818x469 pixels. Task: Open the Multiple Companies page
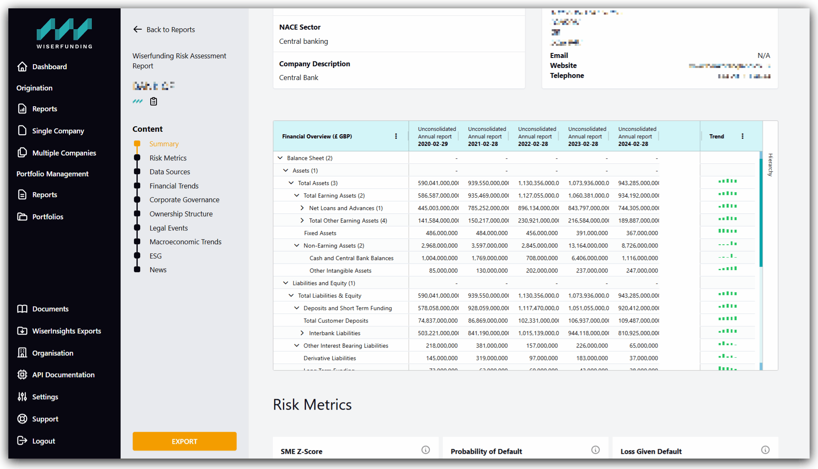click(57, 153)
